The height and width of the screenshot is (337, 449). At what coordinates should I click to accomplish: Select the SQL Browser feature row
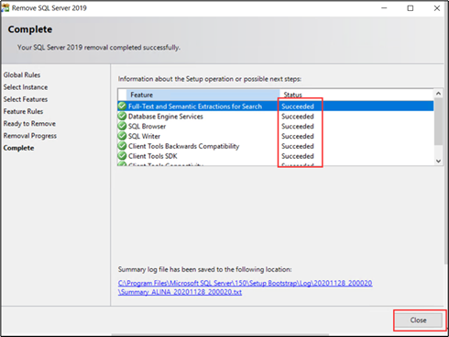point(275,126)
